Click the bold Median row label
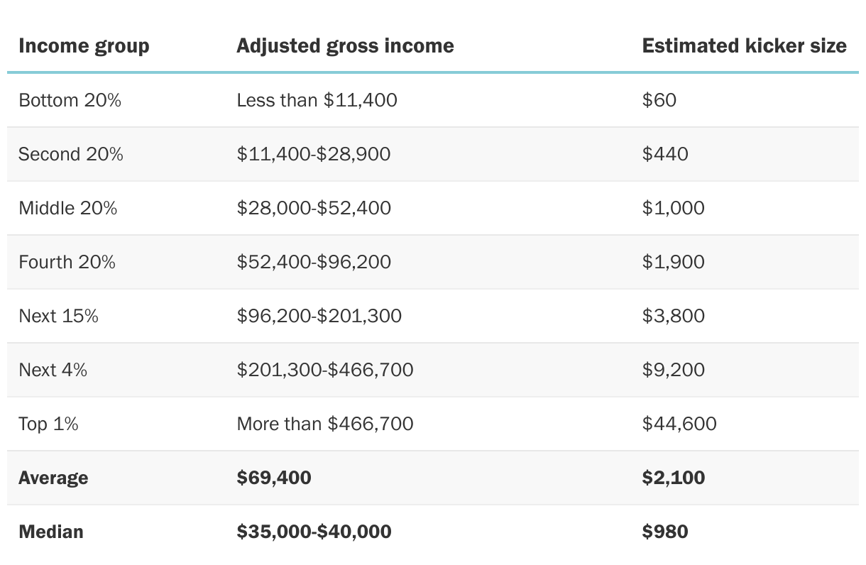Screen dimensions: 866x565 [x=50, y=532]
